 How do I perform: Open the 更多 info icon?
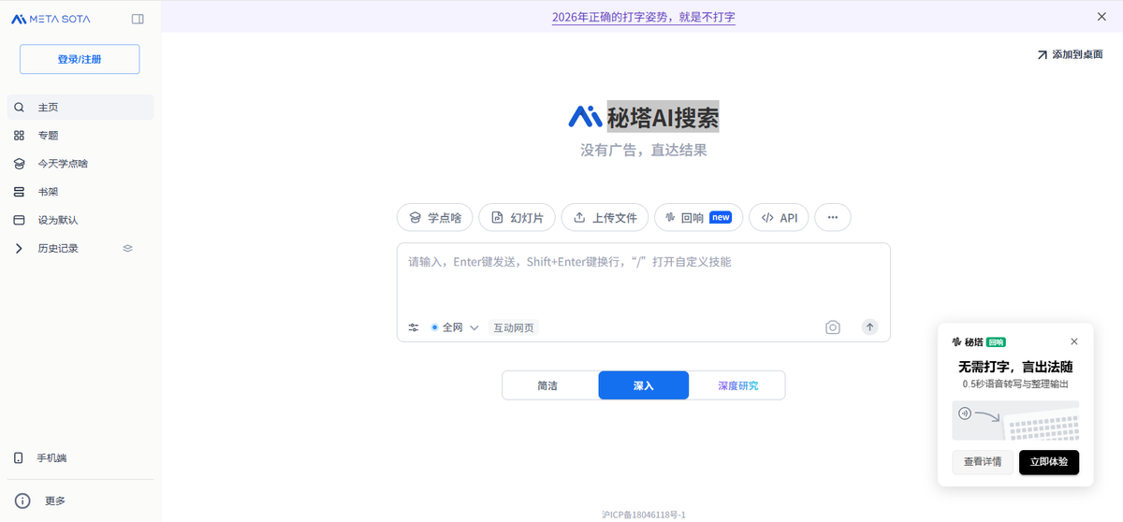coord(22,500)
